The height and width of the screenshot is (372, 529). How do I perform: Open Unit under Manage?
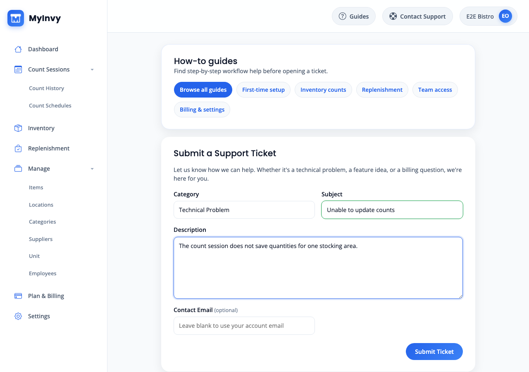pyautogui.click(x=34, y=256)
